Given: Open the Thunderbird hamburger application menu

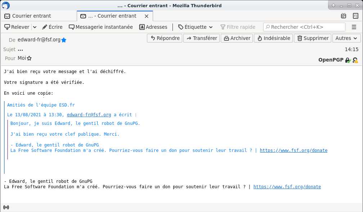Looking at the screenshot, I should coord(354,27).
